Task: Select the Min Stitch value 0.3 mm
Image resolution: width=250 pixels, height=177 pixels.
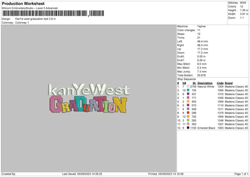Action: [202, 68]
